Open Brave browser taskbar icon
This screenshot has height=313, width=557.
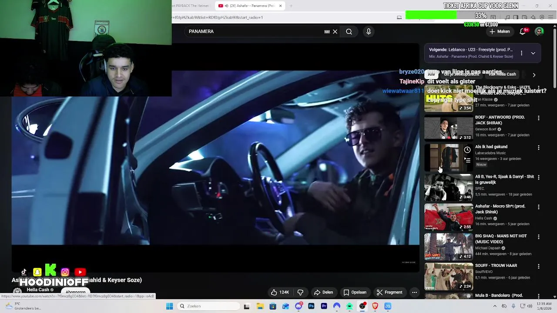coord(375,306)
